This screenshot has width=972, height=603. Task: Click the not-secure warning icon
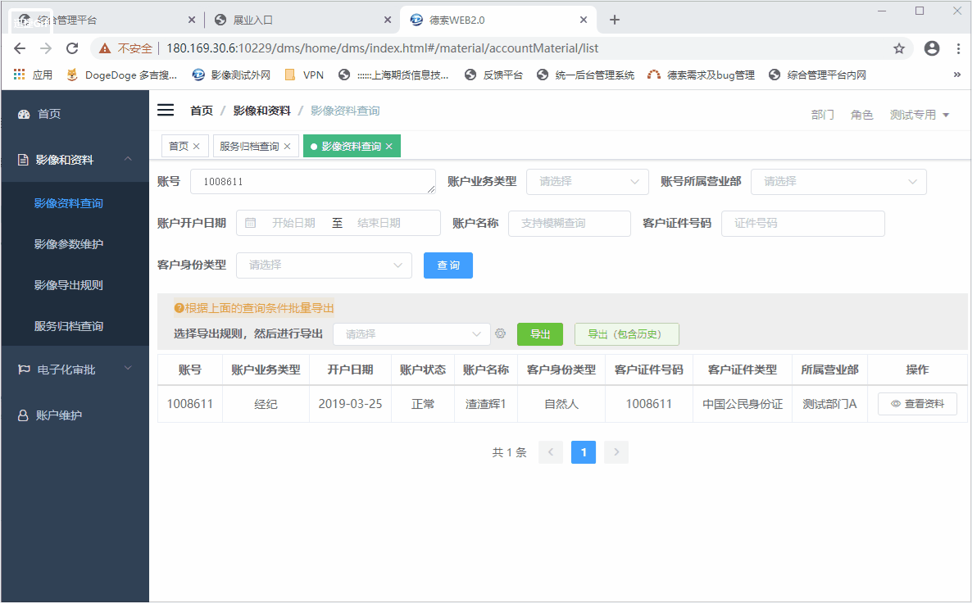[x=105, y=48]
